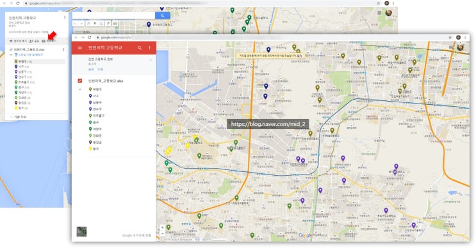
Task: Click 공유 button in the editor panel
Action: [x=34, y=41]
